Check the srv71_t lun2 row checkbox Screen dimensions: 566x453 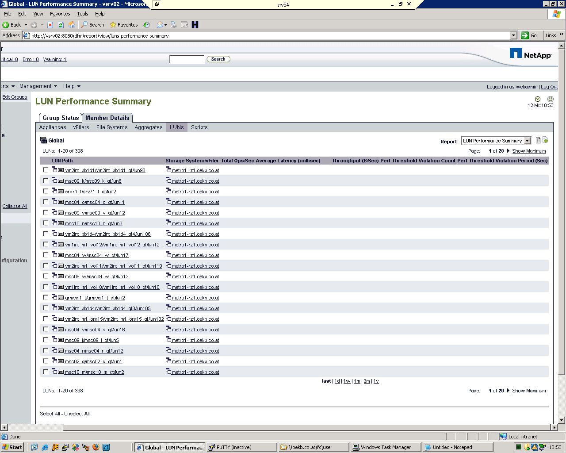click(46, 192)
